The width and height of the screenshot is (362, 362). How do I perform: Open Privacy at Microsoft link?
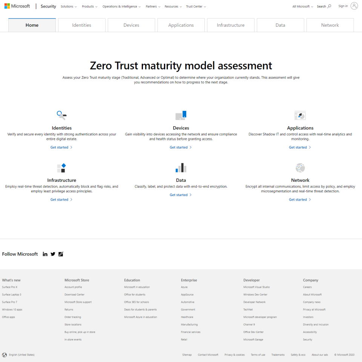point(314,310)
